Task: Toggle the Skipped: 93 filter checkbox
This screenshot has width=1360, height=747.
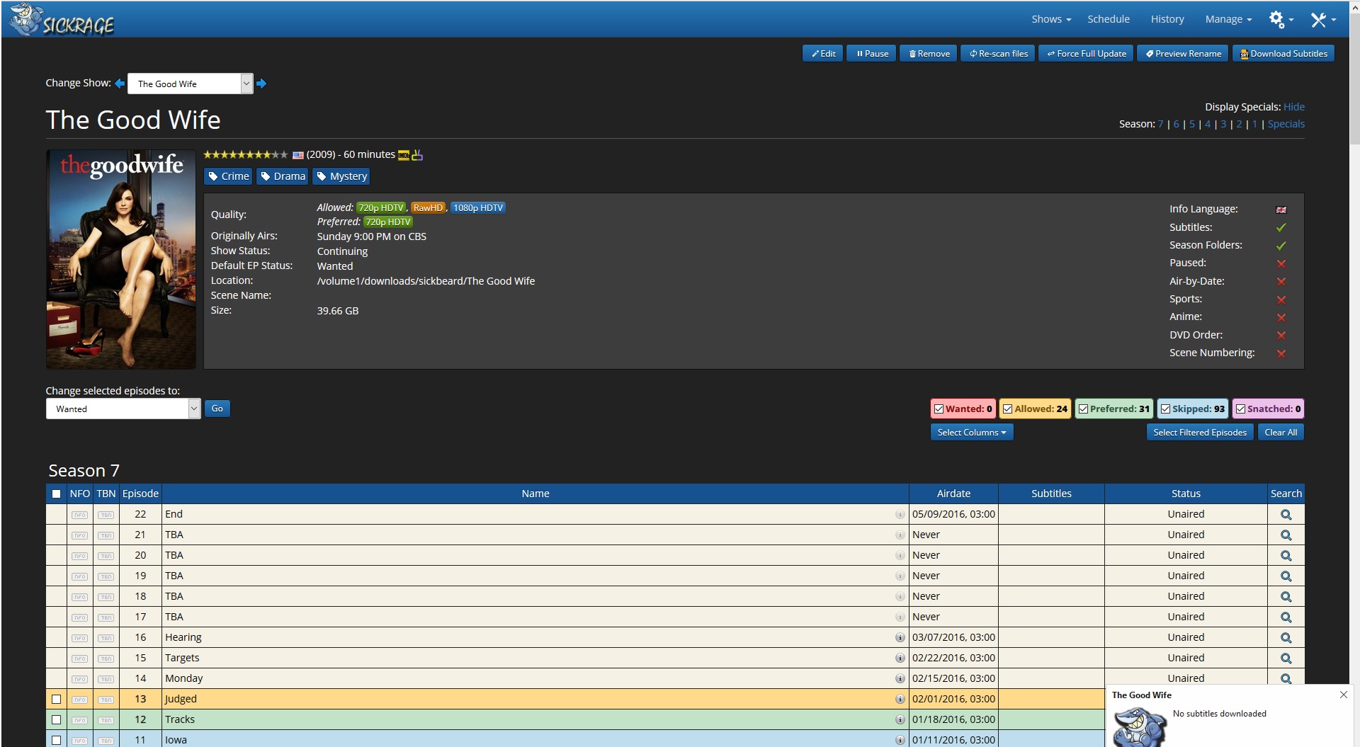Action: click(1165, 409)
